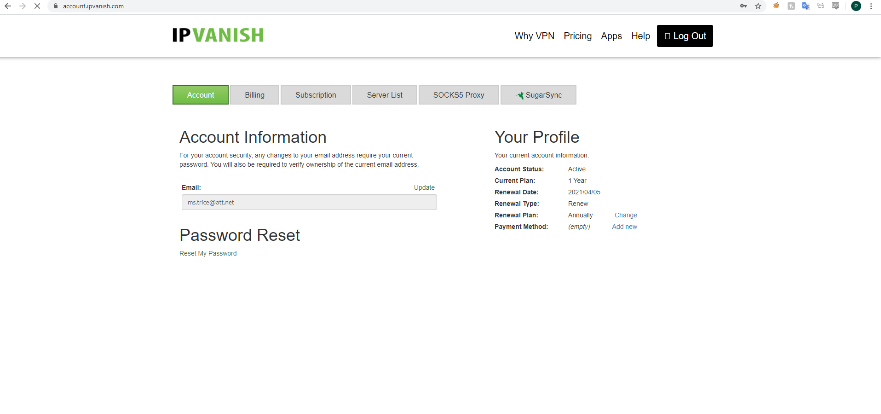Click the Payment Method value (empty)
Viewport: 881px width, 414px height.
[x=579, y=227]
